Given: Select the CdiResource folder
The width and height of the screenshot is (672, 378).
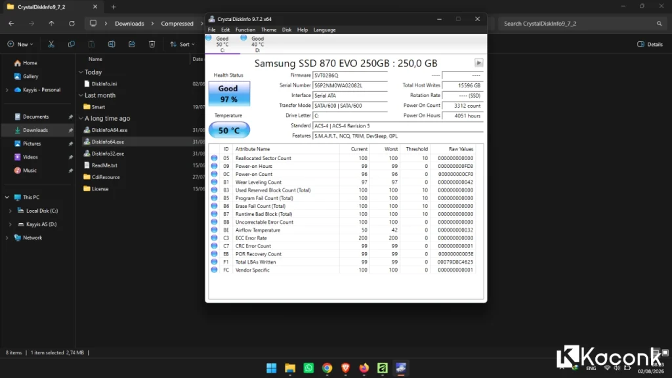Looking at the screenshot, I should click(106, 177).
